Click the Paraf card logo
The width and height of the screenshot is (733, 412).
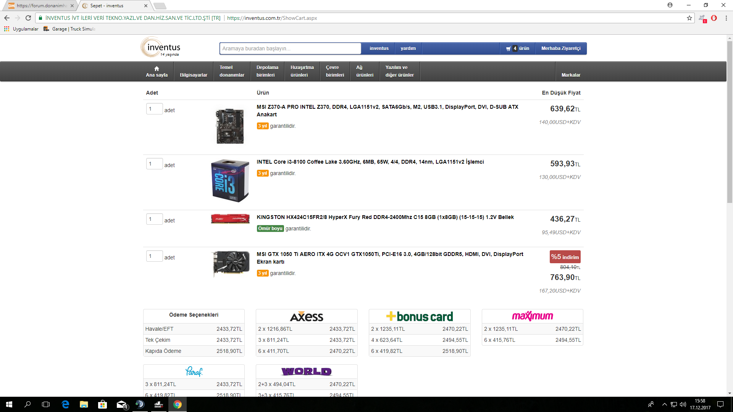click(x=194, y=371)
